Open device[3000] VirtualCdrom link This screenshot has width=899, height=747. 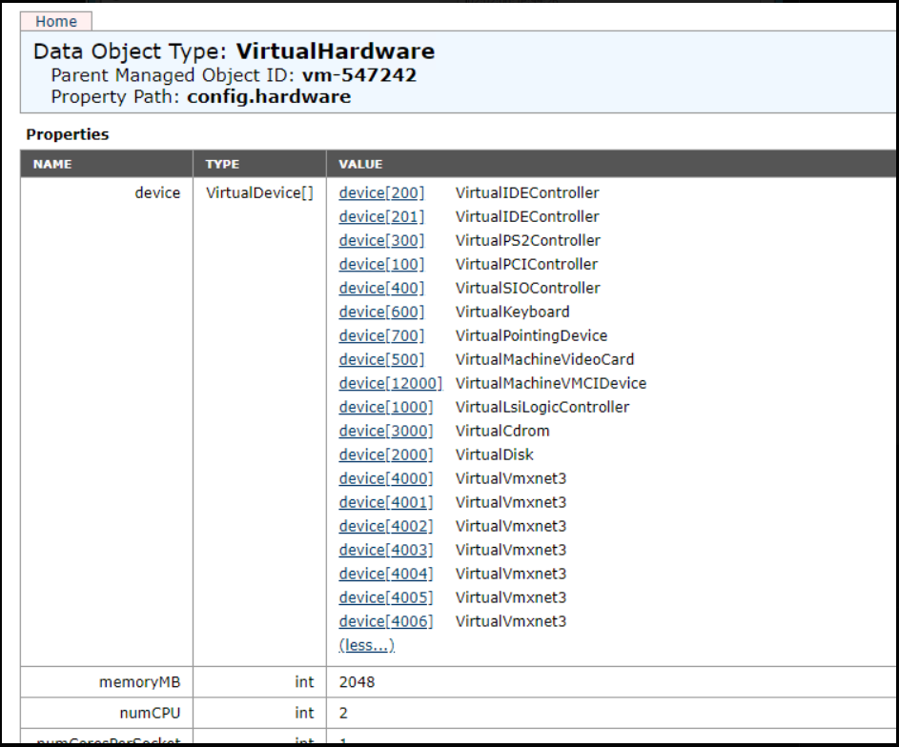385,431
